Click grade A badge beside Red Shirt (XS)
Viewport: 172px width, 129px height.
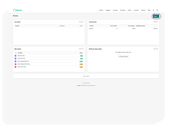tap(16, 56)
